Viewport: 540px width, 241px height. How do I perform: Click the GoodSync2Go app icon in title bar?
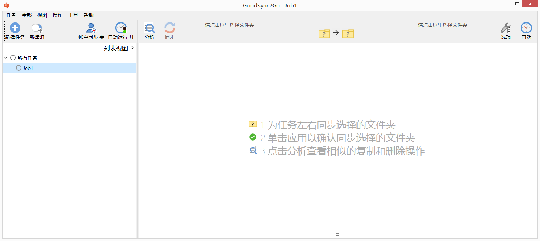tap(6, 5)
